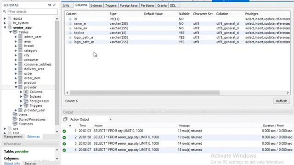Viewport: 294px width, 165px height.
Task: Click the column icon beside hotline
Action: tap(70, 33)
